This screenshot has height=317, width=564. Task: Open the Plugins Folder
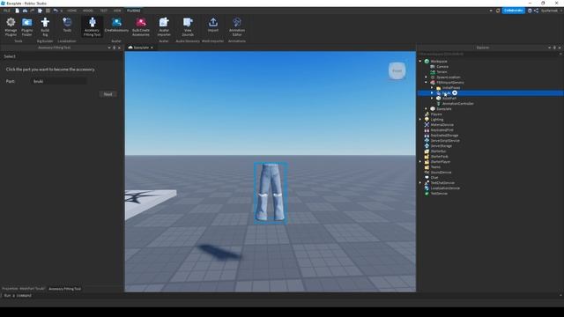[x=27, y=27]
